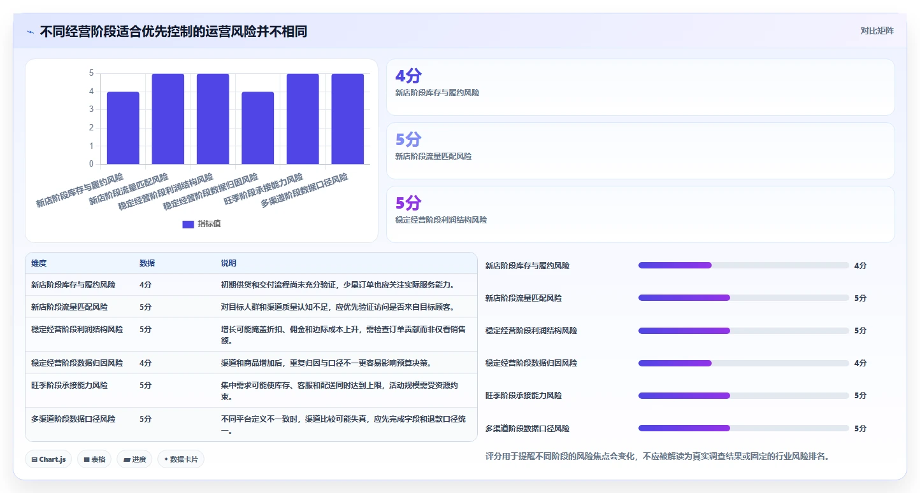The height and width of the screenshot is (493, 920).
Task: Click description starting 不同平台定义不一致时
Action: [x=344, y=424]
